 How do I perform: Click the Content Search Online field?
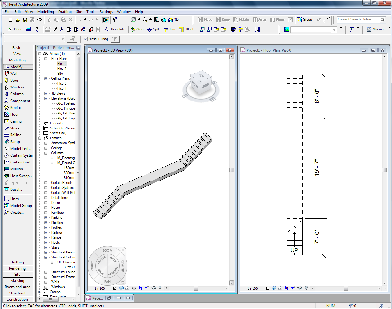click(358, 19)
